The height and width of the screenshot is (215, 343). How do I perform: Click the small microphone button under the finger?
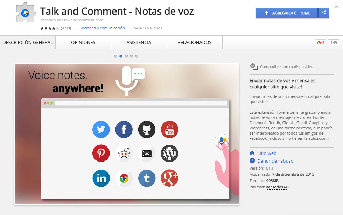pos(222,141)
